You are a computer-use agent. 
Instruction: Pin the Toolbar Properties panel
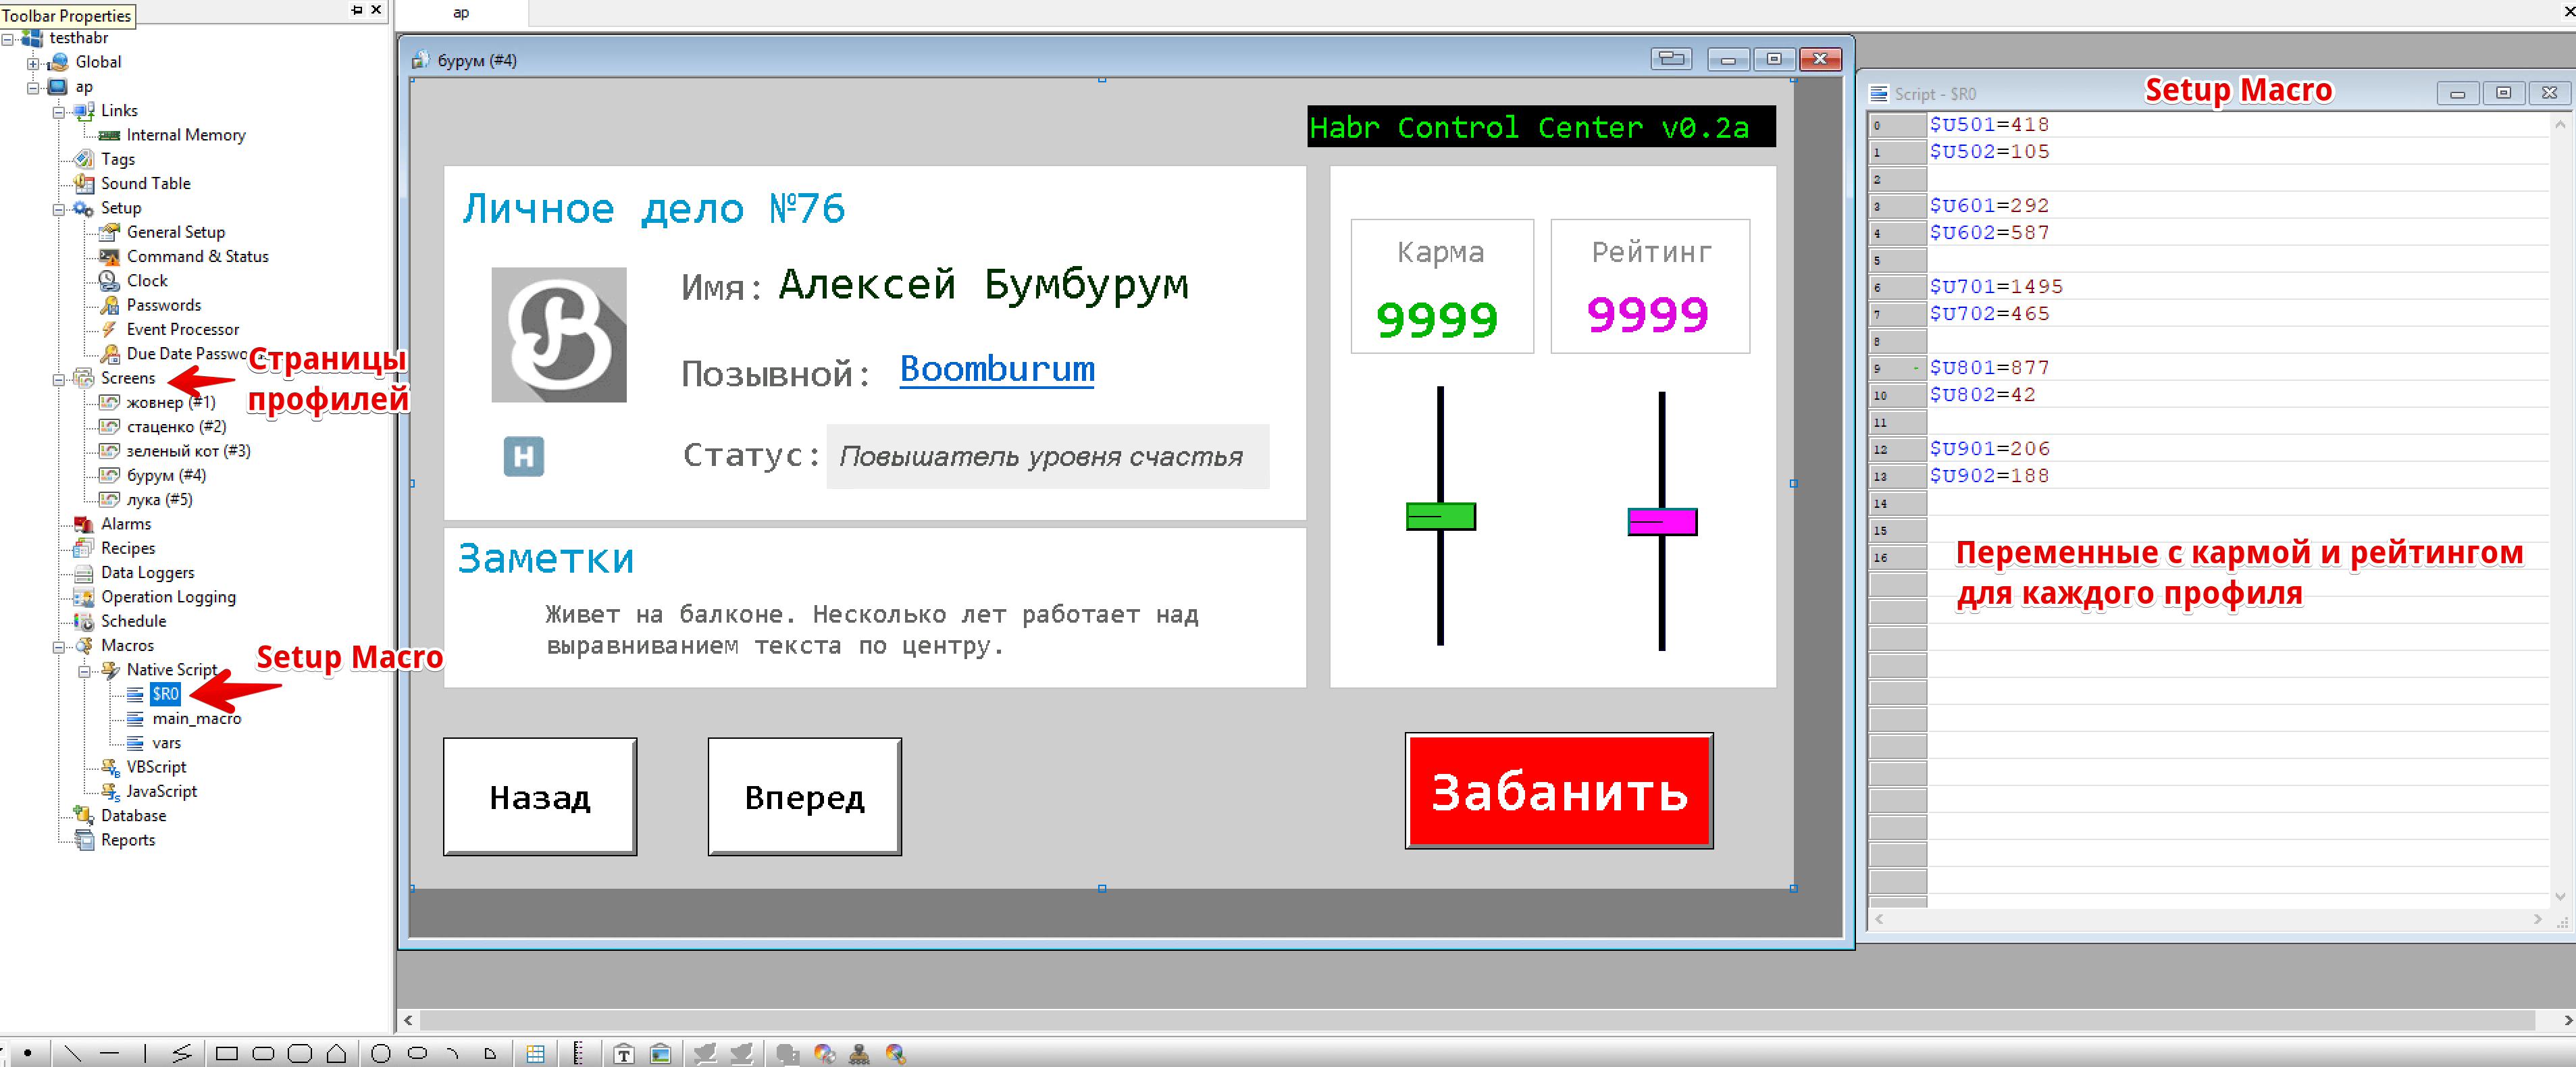coord(357,10)
